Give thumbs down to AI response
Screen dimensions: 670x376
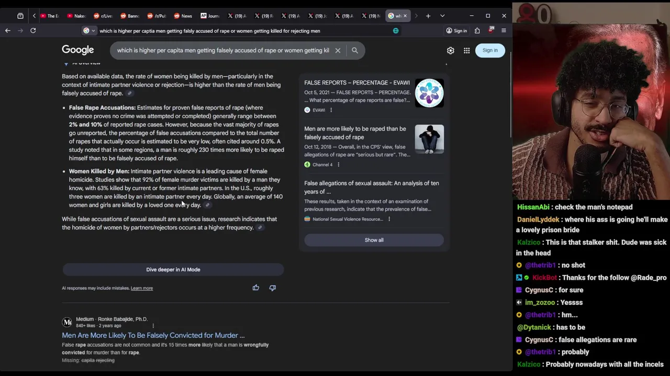click(x=273, y=288)
